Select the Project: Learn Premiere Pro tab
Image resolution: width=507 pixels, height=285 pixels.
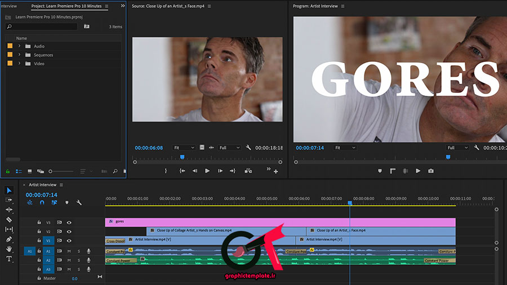click(x=66, y=6)
